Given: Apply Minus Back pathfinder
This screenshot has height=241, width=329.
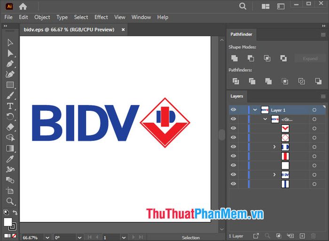Looking at the screenshot, I should tap(318, 81).
